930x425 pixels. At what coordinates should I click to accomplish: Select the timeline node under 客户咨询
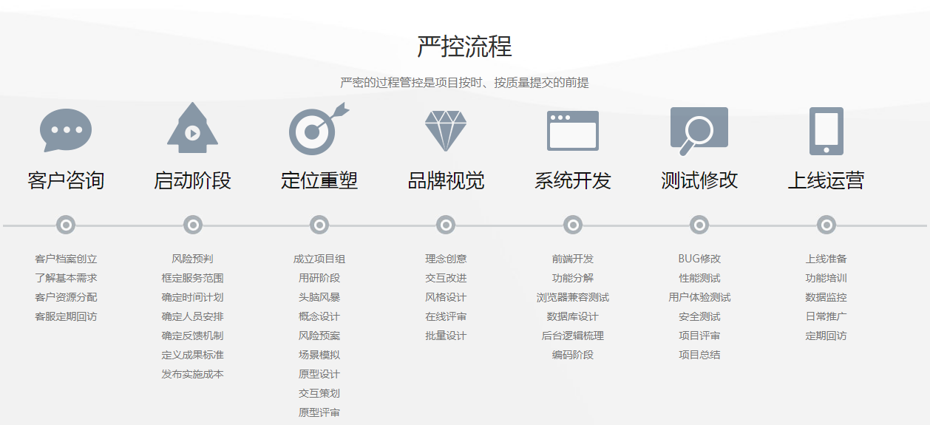[66, 225]
